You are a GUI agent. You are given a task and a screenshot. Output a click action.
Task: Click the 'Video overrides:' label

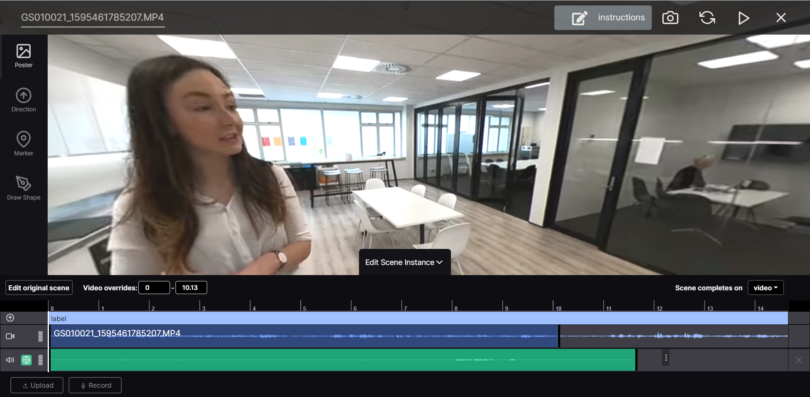pyautogui.click(x=110, y=288)
